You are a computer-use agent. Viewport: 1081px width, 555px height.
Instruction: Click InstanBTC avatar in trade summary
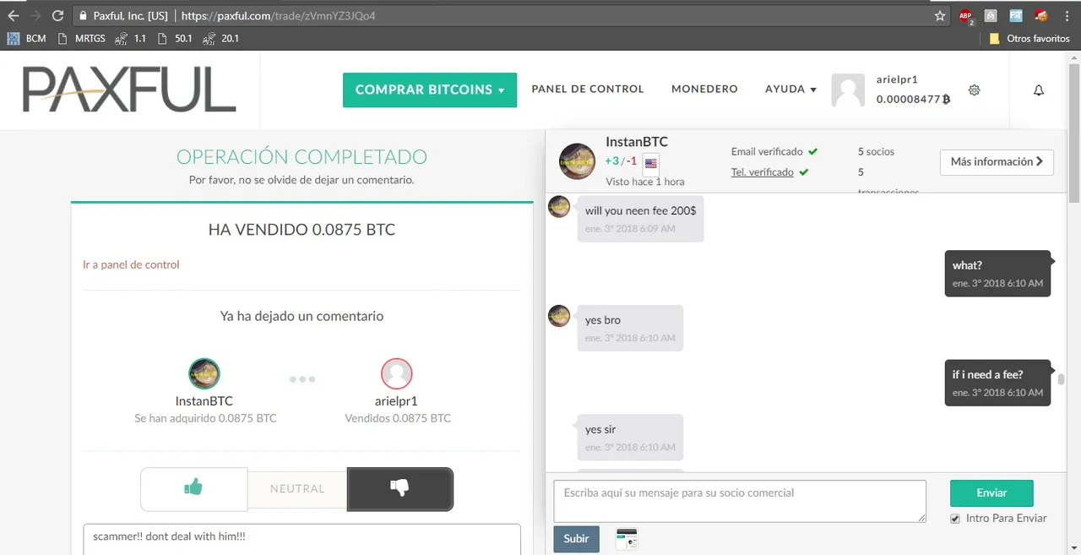click(204, 373)
